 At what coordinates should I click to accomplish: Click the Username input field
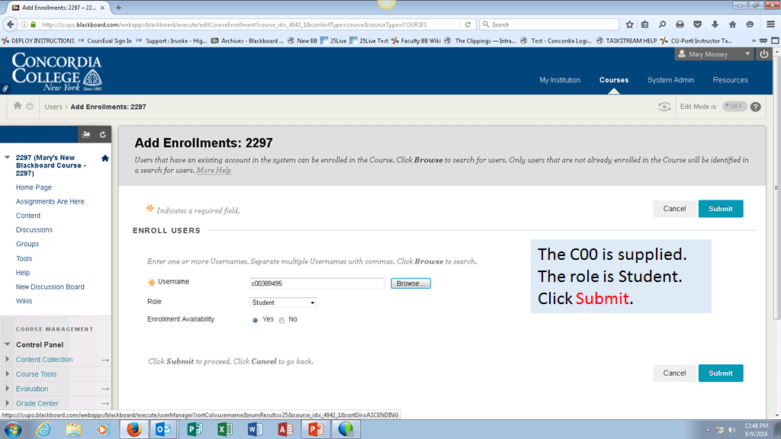pyautogui.click(x=317, y=284)
